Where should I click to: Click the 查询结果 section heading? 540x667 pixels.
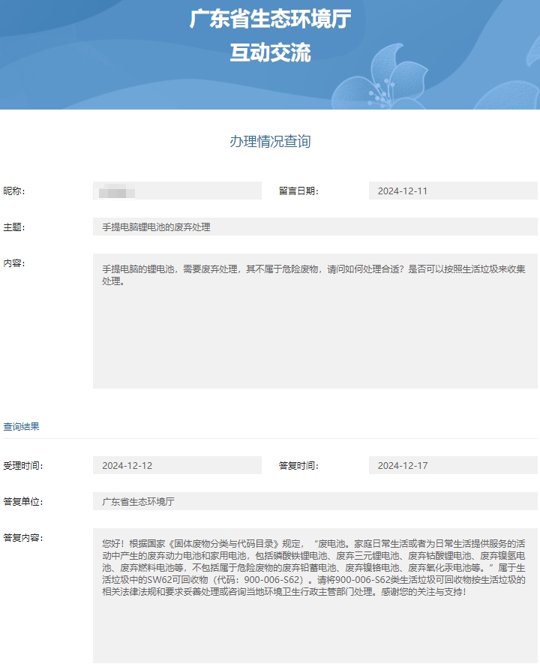tap(22, 427)
